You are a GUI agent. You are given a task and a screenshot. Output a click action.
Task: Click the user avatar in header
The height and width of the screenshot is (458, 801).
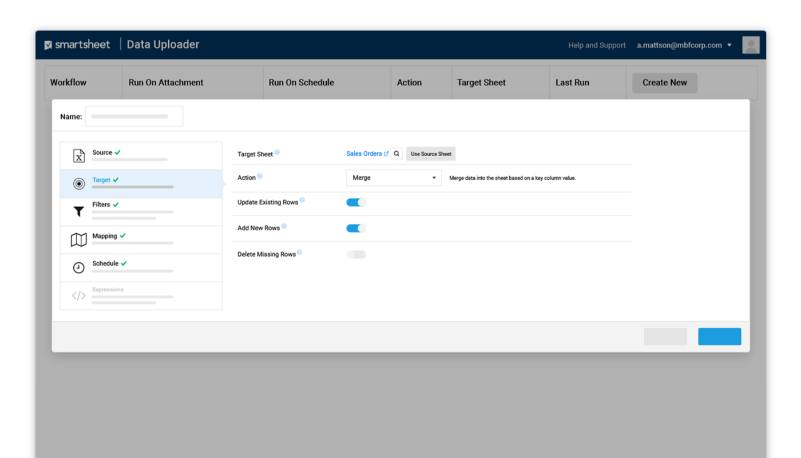(751, 45)
